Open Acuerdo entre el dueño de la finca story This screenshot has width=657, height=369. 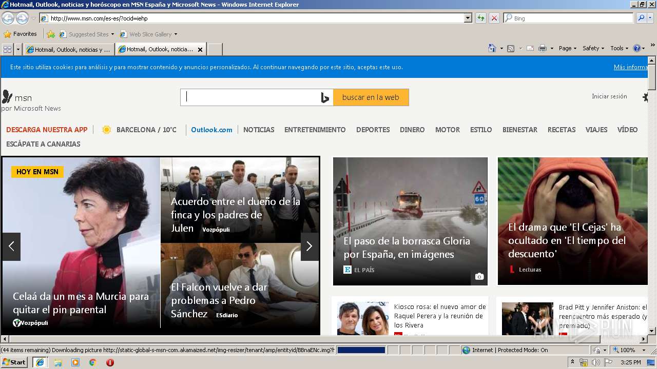236,215
